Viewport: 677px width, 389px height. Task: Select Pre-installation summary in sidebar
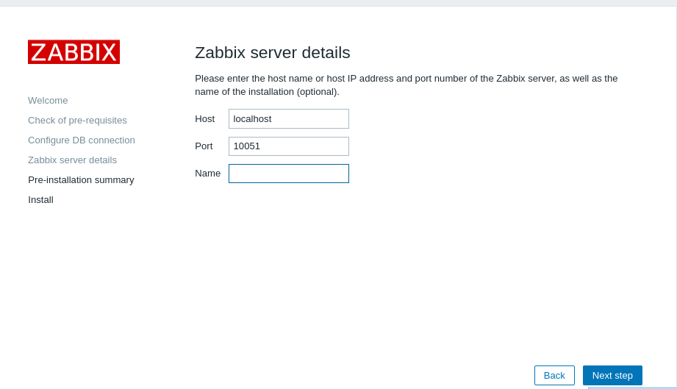81,179
